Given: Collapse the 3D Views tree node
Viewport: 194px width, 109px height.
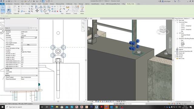Looking at the screenshot, I should (177, 33).
